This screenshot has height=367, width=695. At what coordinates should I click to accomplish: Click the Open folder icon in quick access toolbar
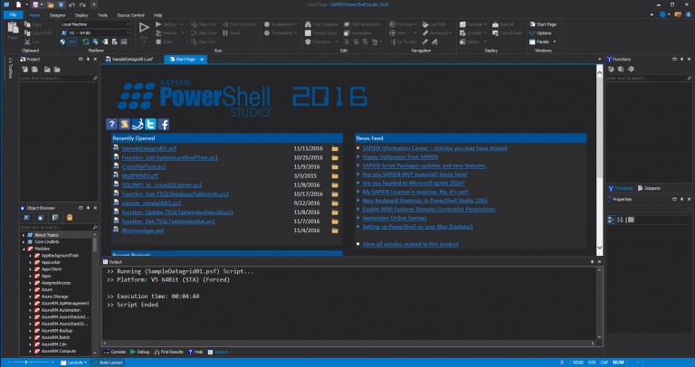pos(51,5)
